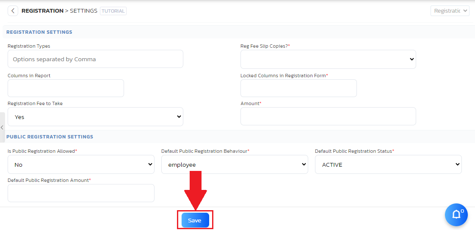
Task: Go to REGISTRATION in the breadcrumb
Action: tap(42, 11)
